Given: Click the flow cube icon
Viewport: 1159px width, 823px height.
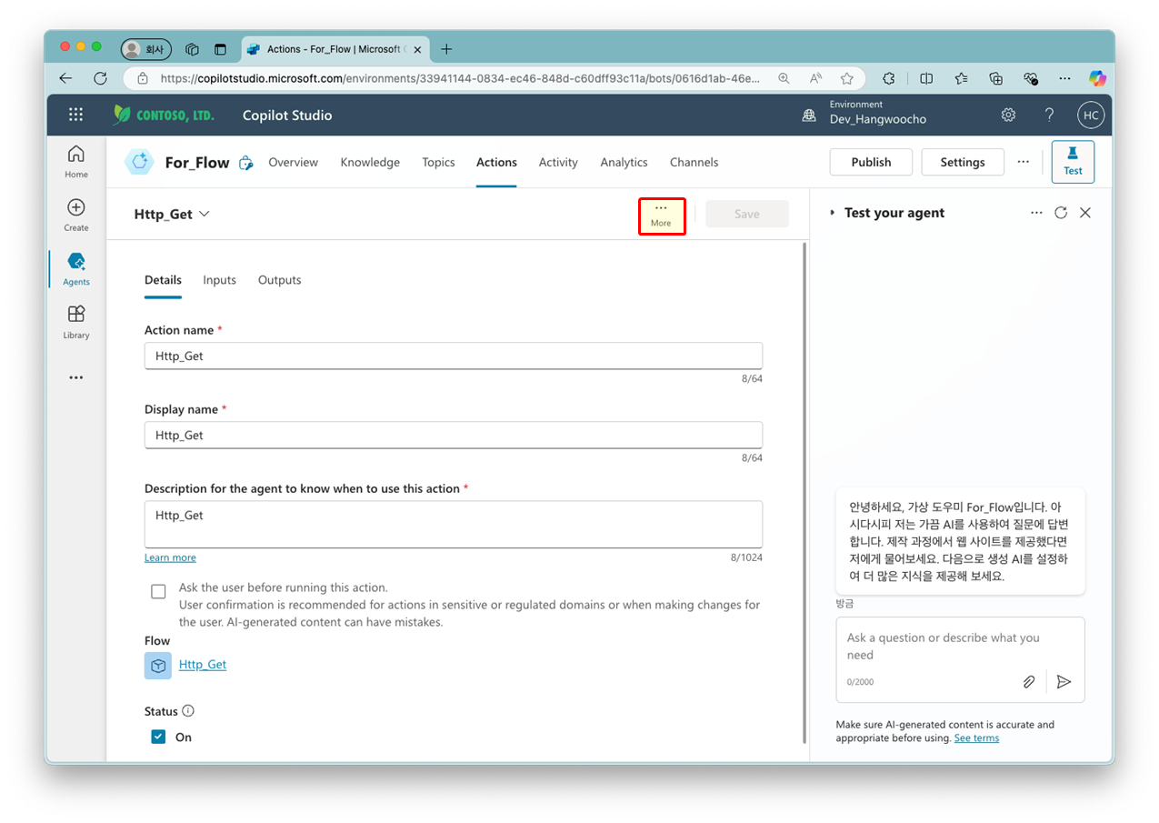Looking at the screenshot, I should click(x=158, y=665).
